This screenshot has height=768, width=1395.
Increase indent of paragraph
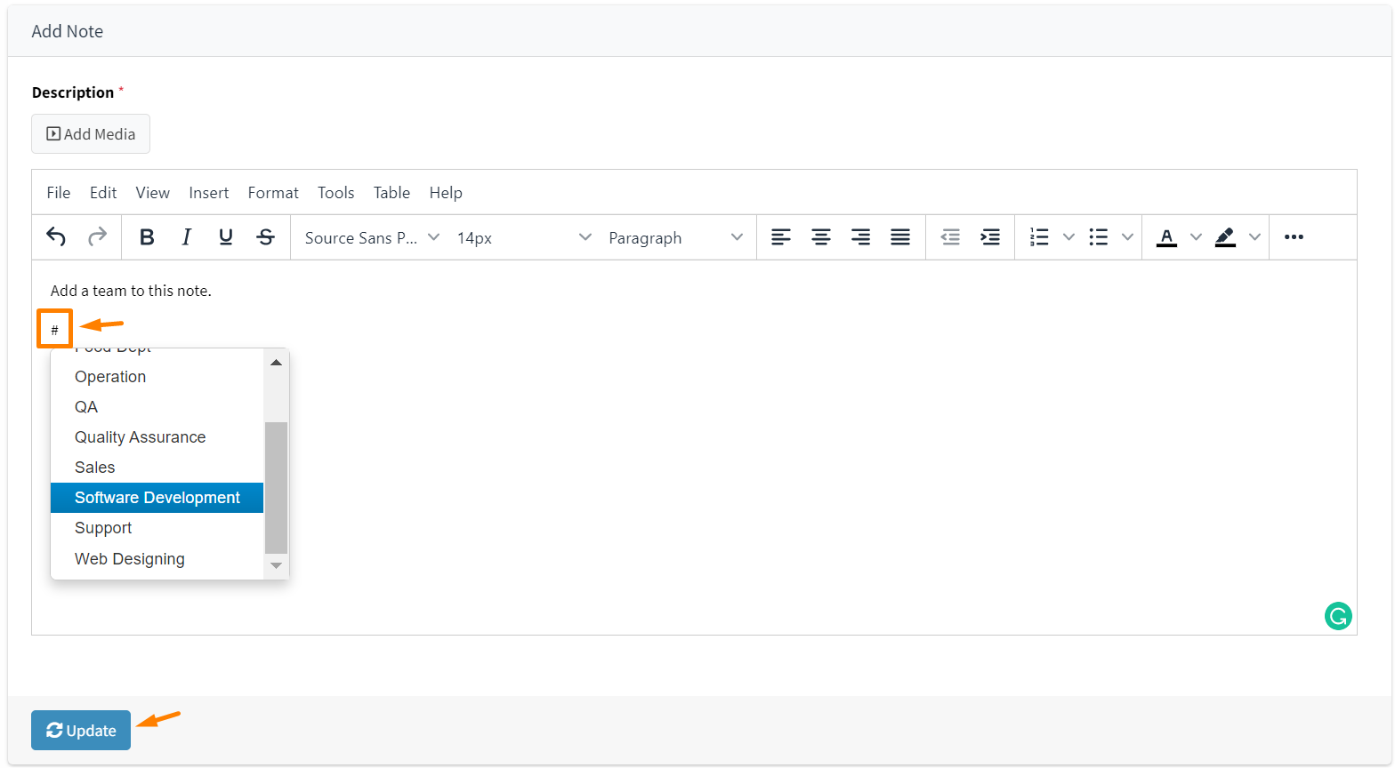point(989,236)
